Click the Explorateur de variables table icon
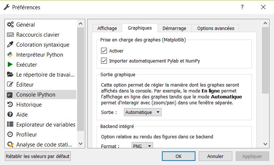The image size is (274, 165). 10,124
